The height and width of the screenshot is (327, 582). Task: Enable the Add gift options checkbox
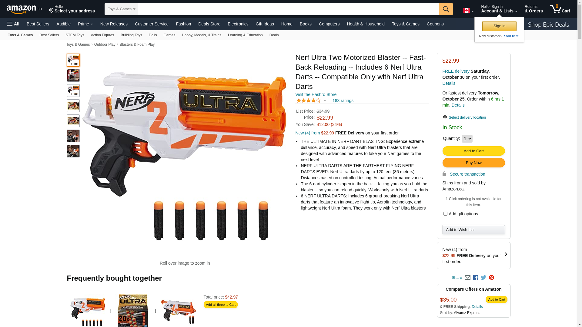[445, 214]
